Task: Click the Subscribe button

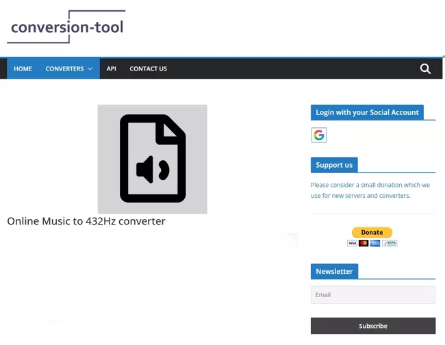Action: 373,326
